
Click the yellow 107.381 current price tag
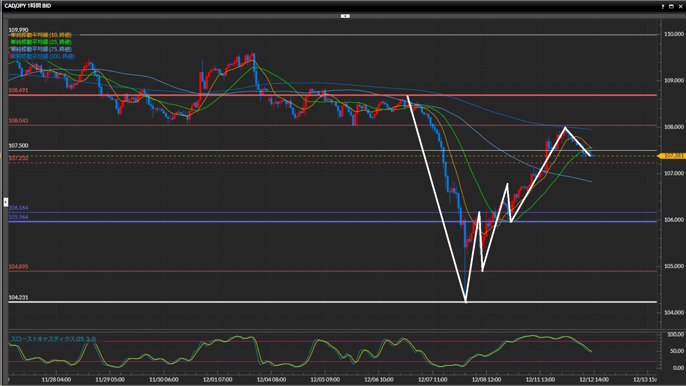click(x=673, y=156)
